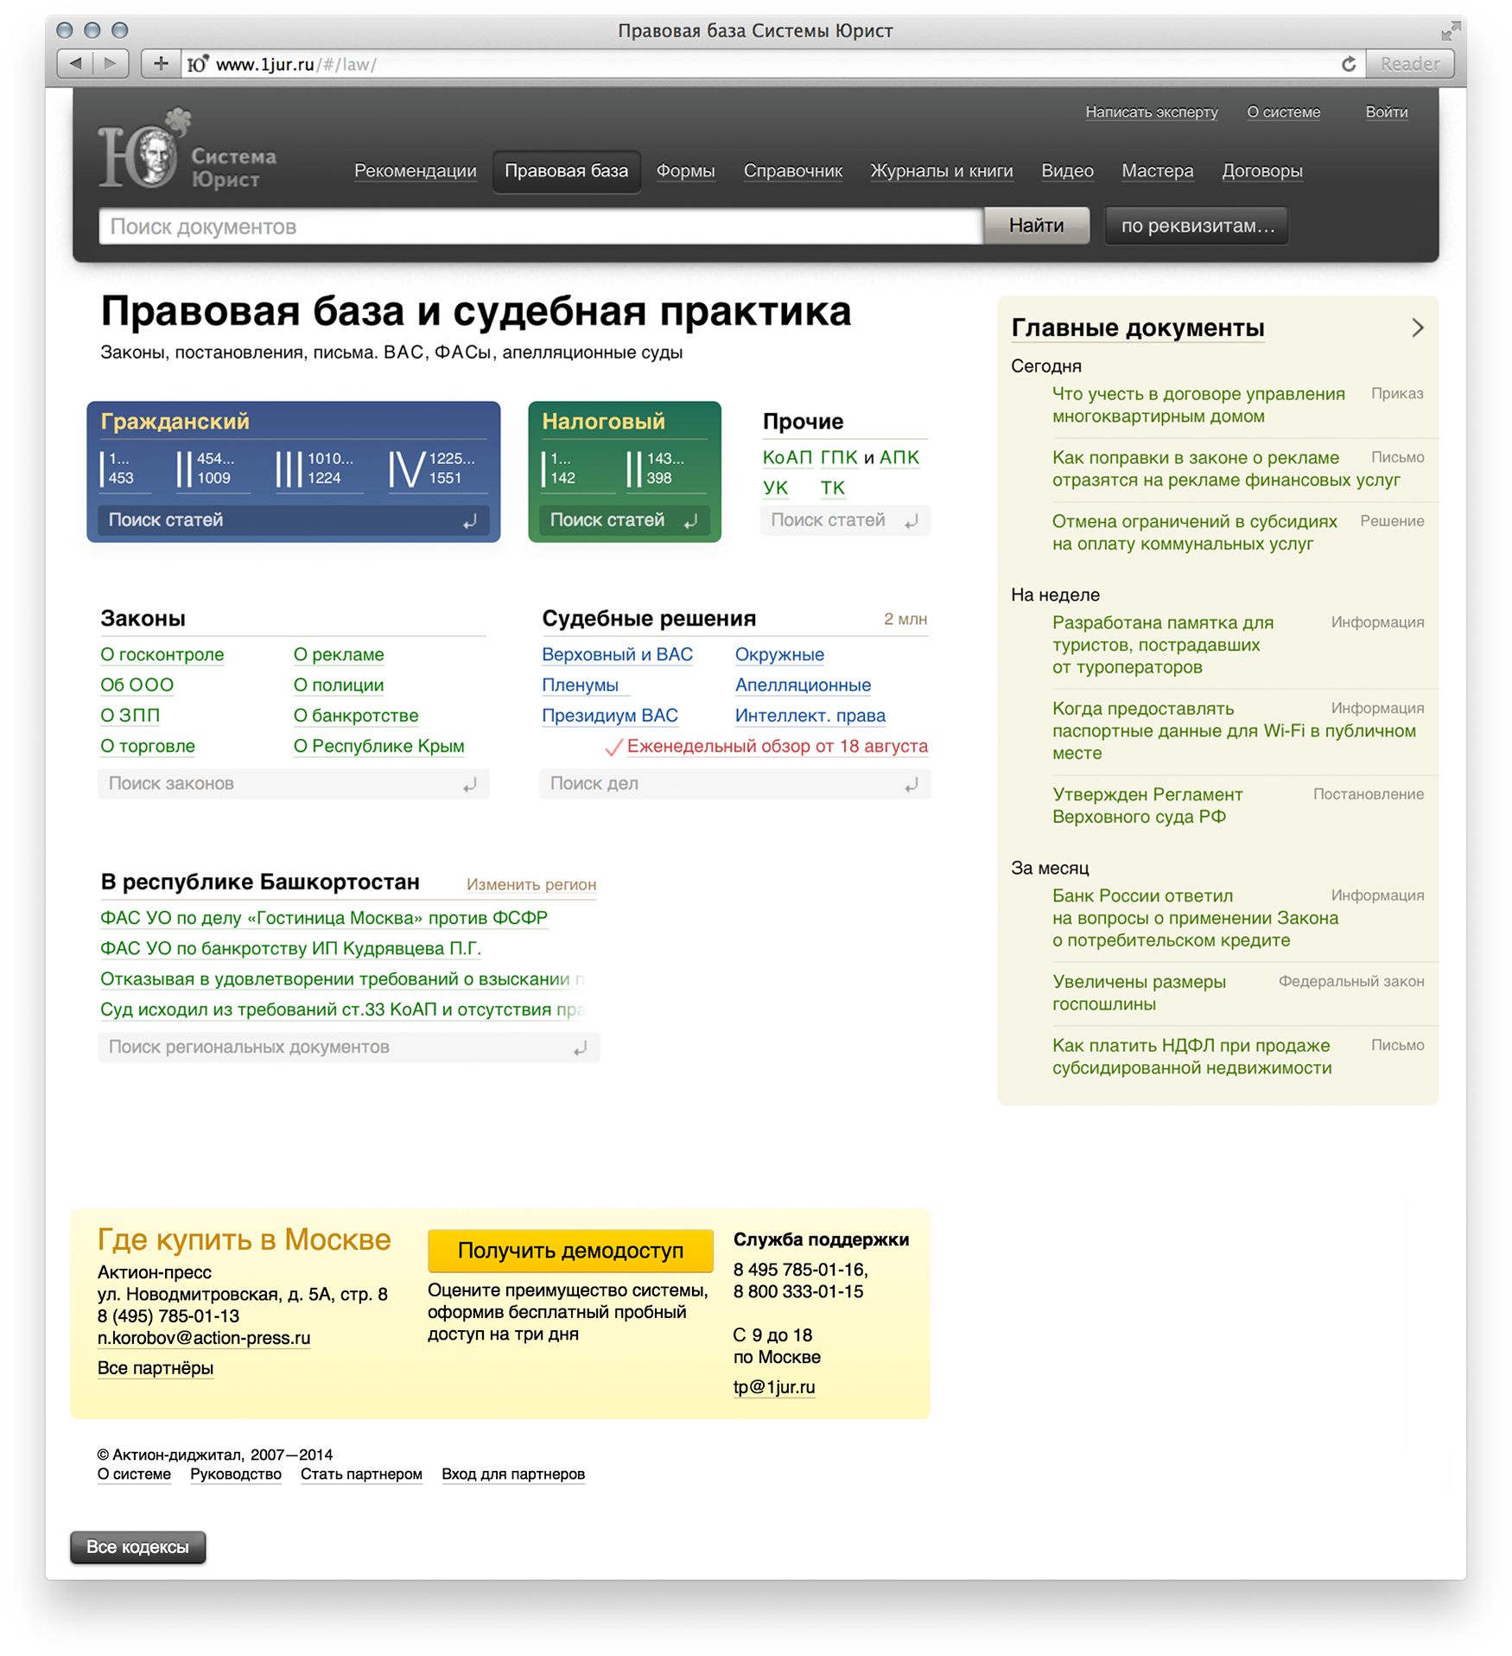This screenshot has width=1512, height=1656.
Task: Click the browser forward arrow button
Action: (111, 63)
